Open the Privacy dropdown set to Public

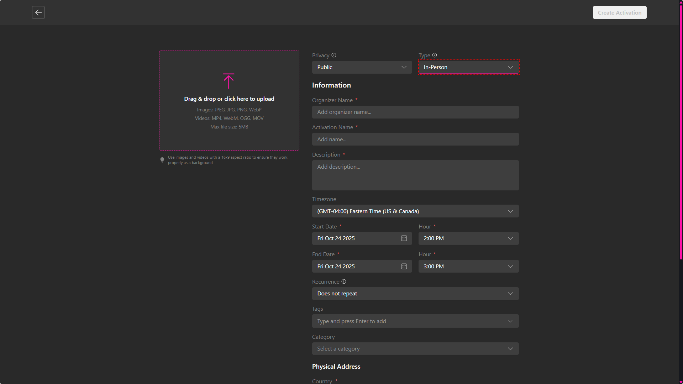(x=362, y=67)
